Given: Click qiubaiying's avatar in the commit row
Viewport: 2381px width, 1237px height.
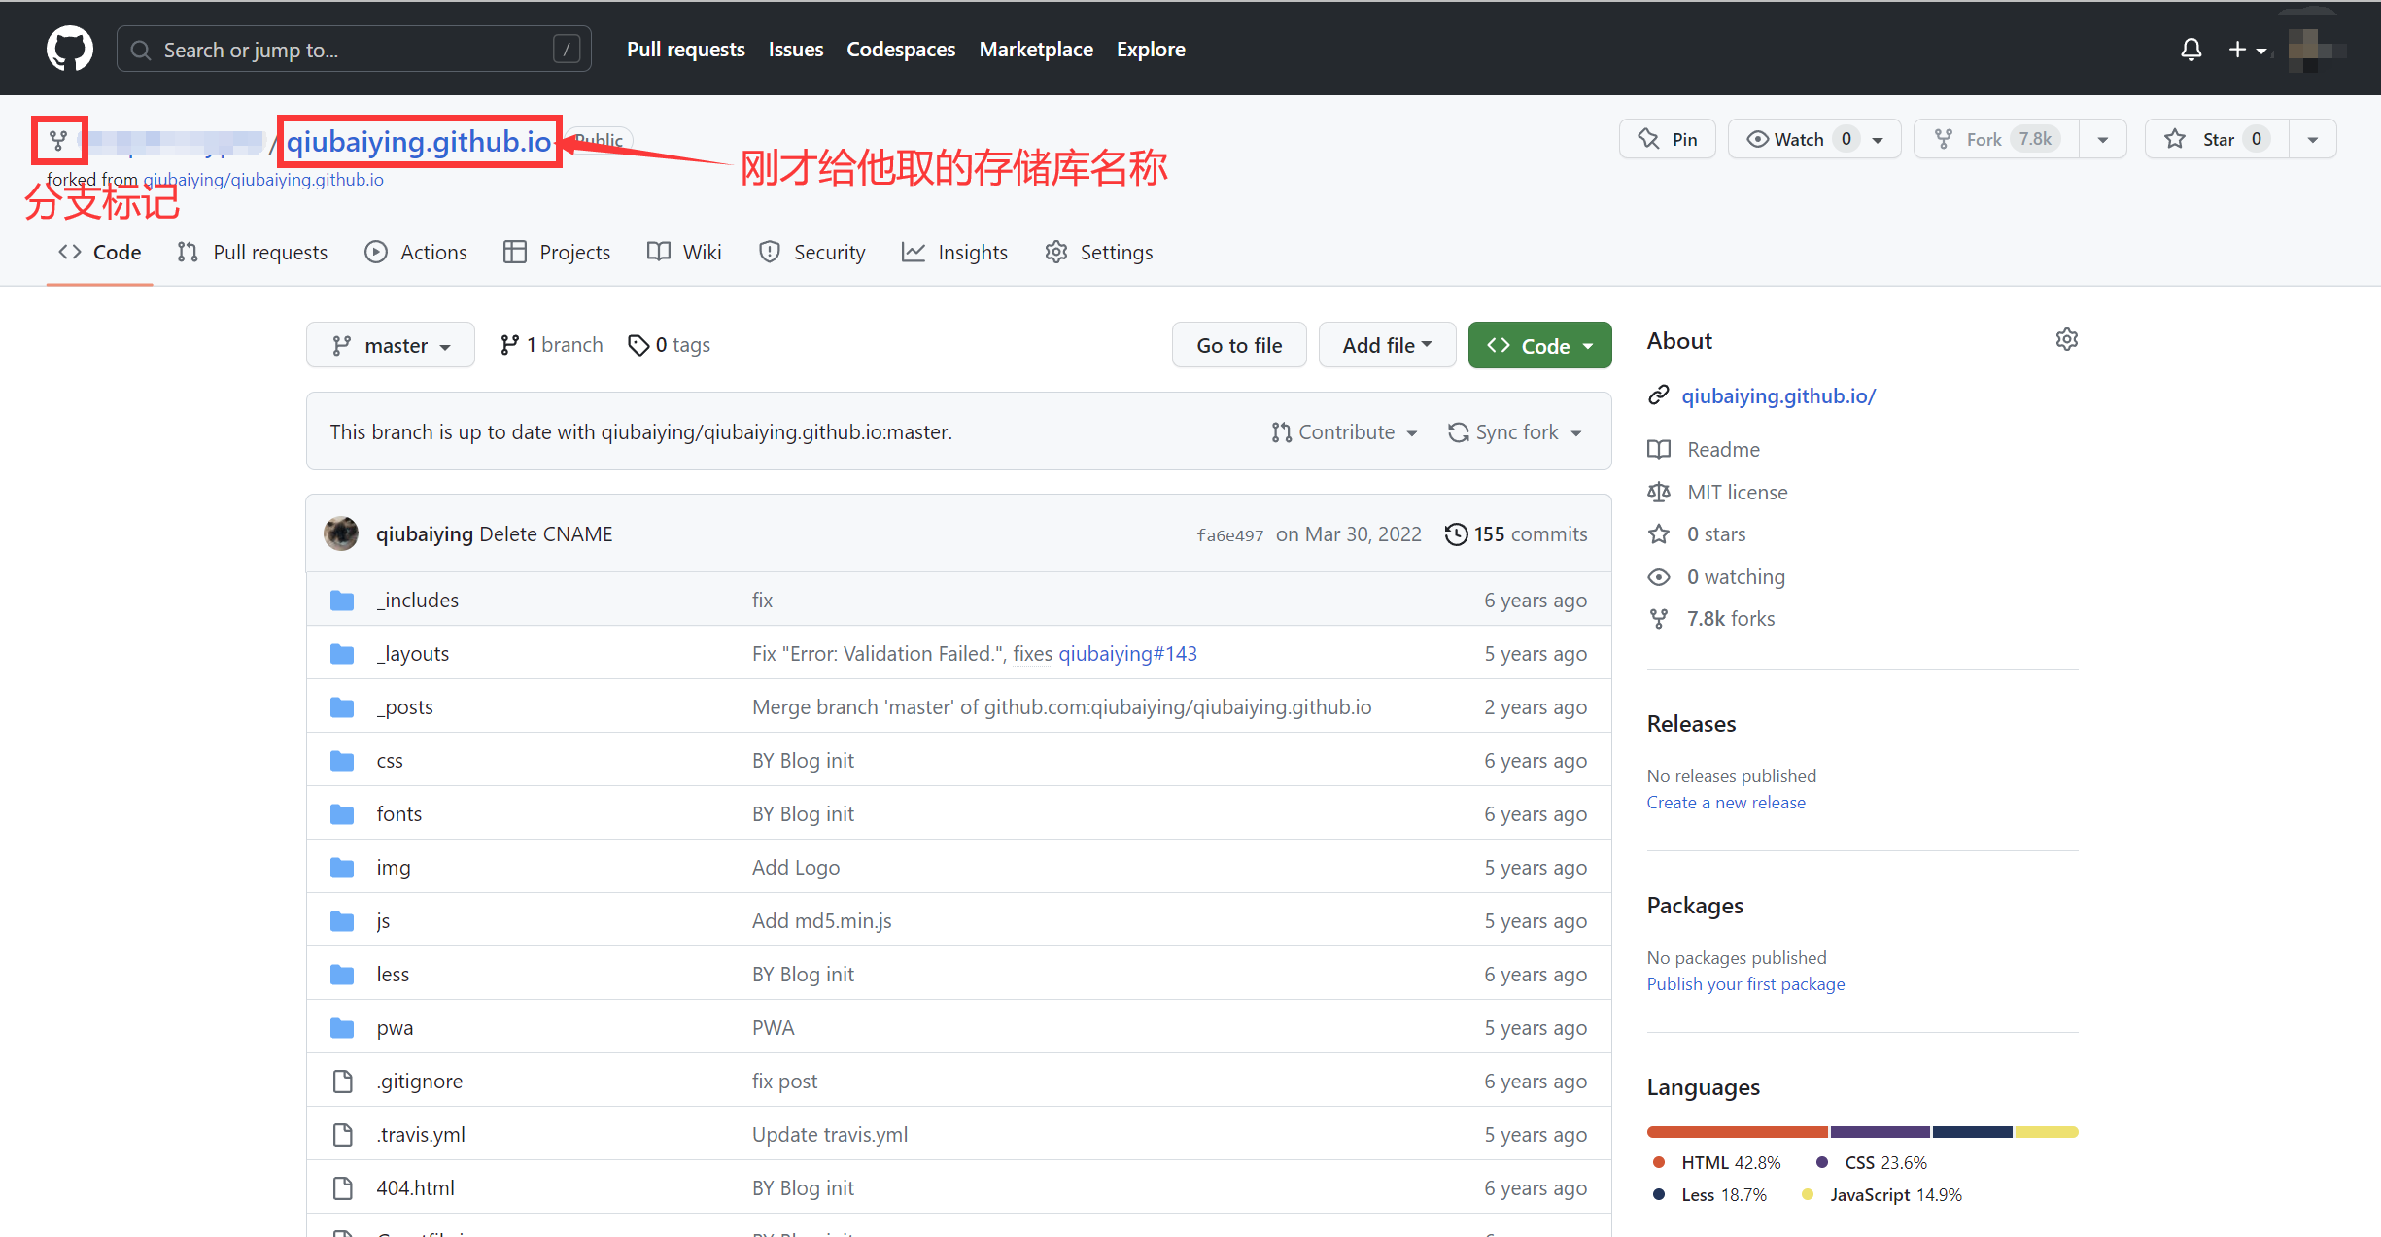Looking at the screenshot, I should (341, 533).
